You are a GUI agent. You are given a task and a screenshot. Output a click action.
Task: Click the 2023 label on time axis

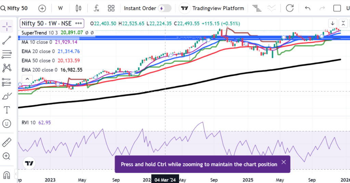[x=50, y=180]
